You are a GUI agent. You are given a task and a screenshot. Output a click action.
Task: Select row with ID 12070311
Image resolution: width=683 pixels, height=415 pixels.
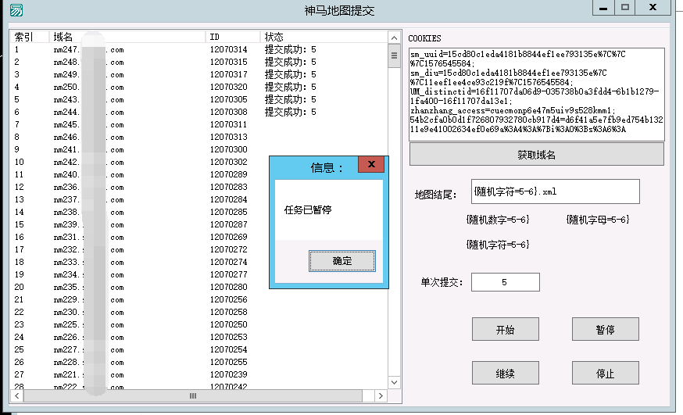198,124
